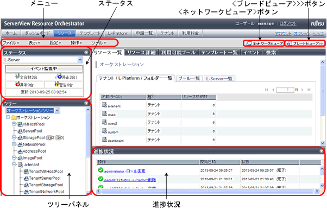Open the ヘルプ link
The image size is (327, 208).
tap(318, 33)
